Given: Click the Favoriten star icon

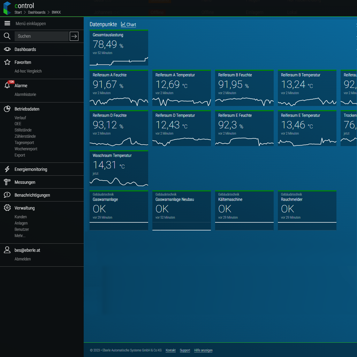Looking at the screenshot, I should point(7,62).
